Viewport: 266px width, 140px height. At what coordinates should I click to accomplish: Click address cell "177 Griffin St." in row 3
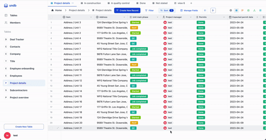[111, 33]
